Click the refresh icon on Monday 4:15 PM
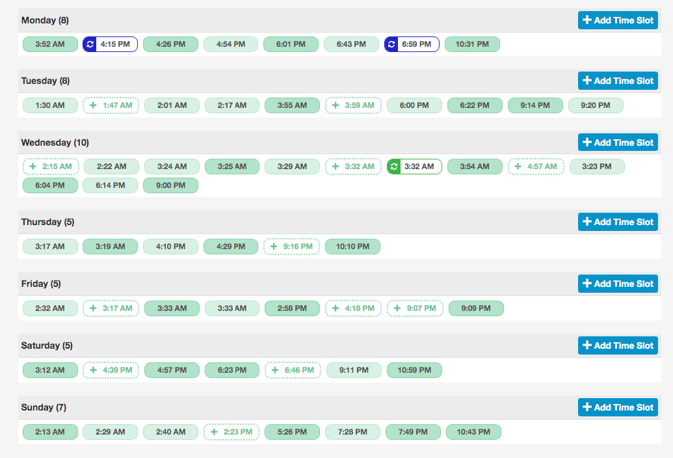 [90, 44]
